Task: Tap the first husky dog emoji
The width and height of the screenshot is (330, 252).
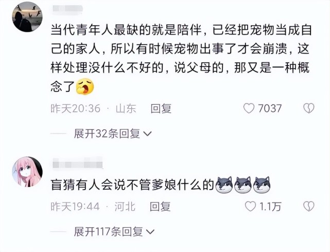Action: click(224, 185)
